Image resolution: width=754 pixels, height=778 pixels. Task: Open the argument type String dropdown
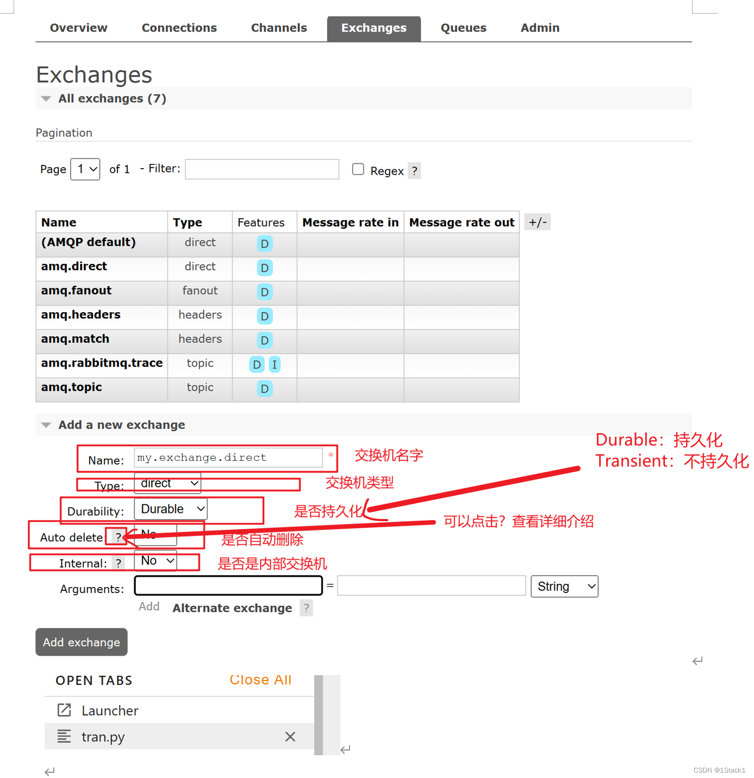coord(564,586)
